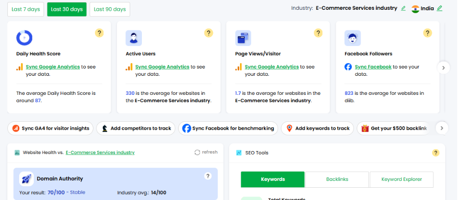Select the Last 30 days range
This screenshot has height=200, width=458.
click(67, 9)
